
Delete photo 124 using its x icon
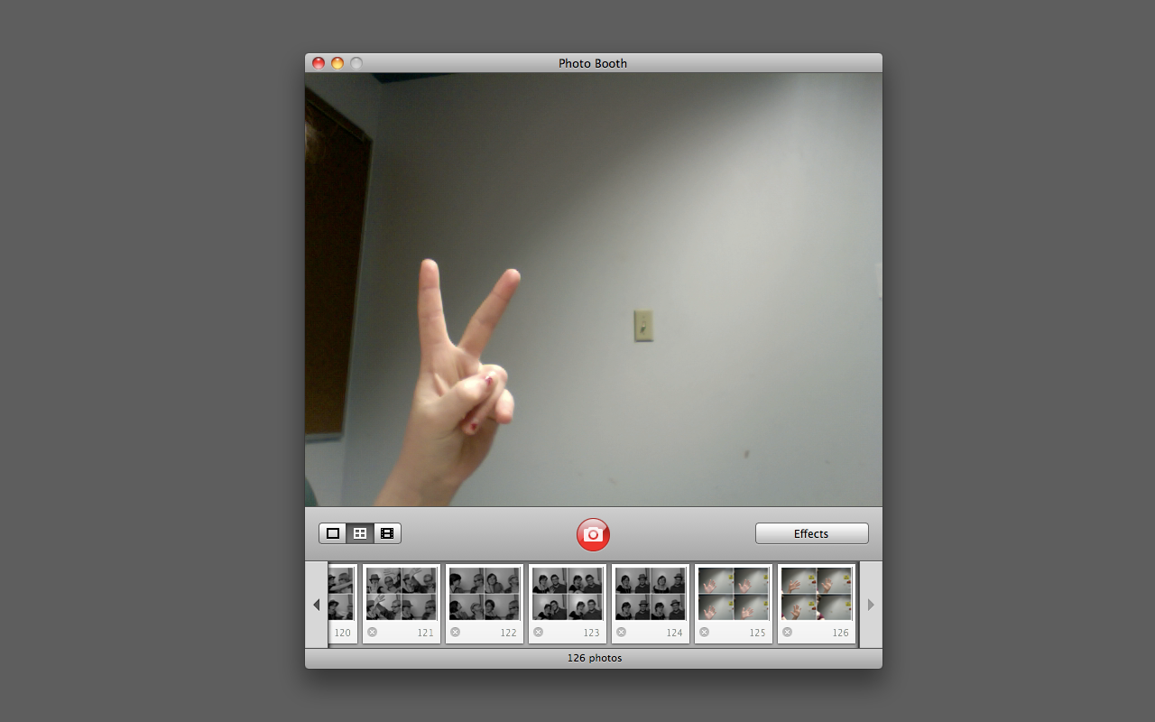[620, 632]
